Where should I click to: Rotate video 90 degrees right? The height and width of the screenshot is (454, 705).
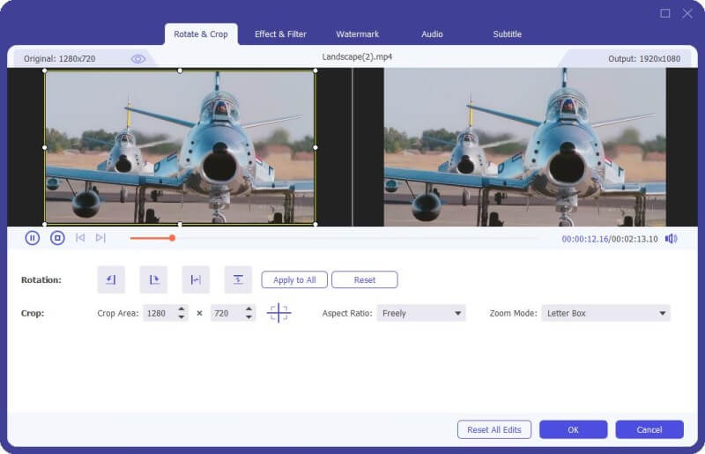pos(153,279)
